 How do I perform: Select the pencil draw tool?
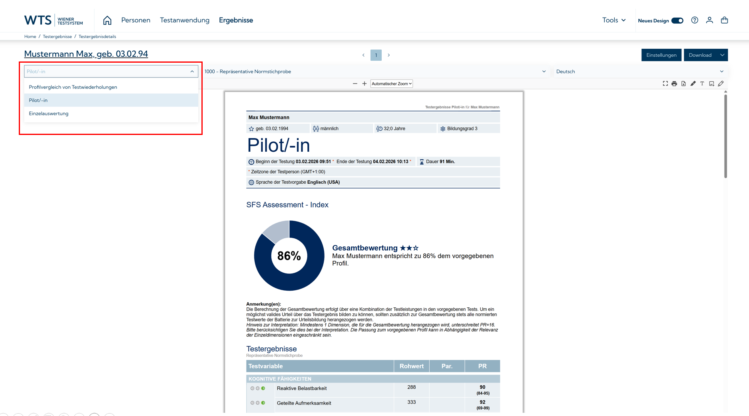click(x=721, y=84)
